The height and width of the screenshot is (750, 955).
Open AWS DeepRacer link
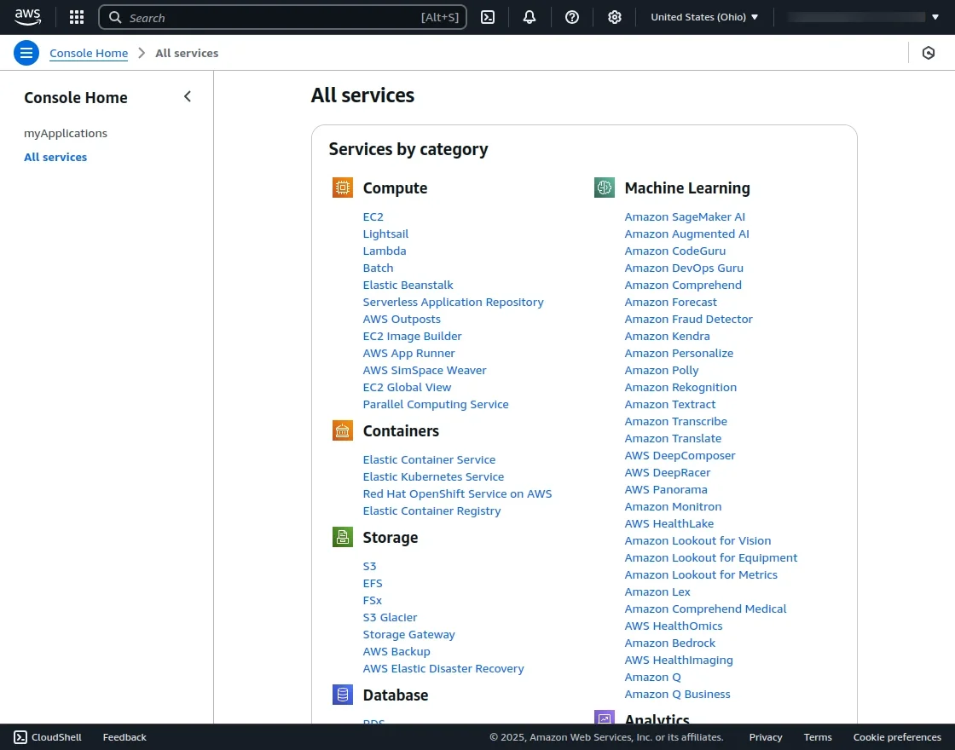668,472
